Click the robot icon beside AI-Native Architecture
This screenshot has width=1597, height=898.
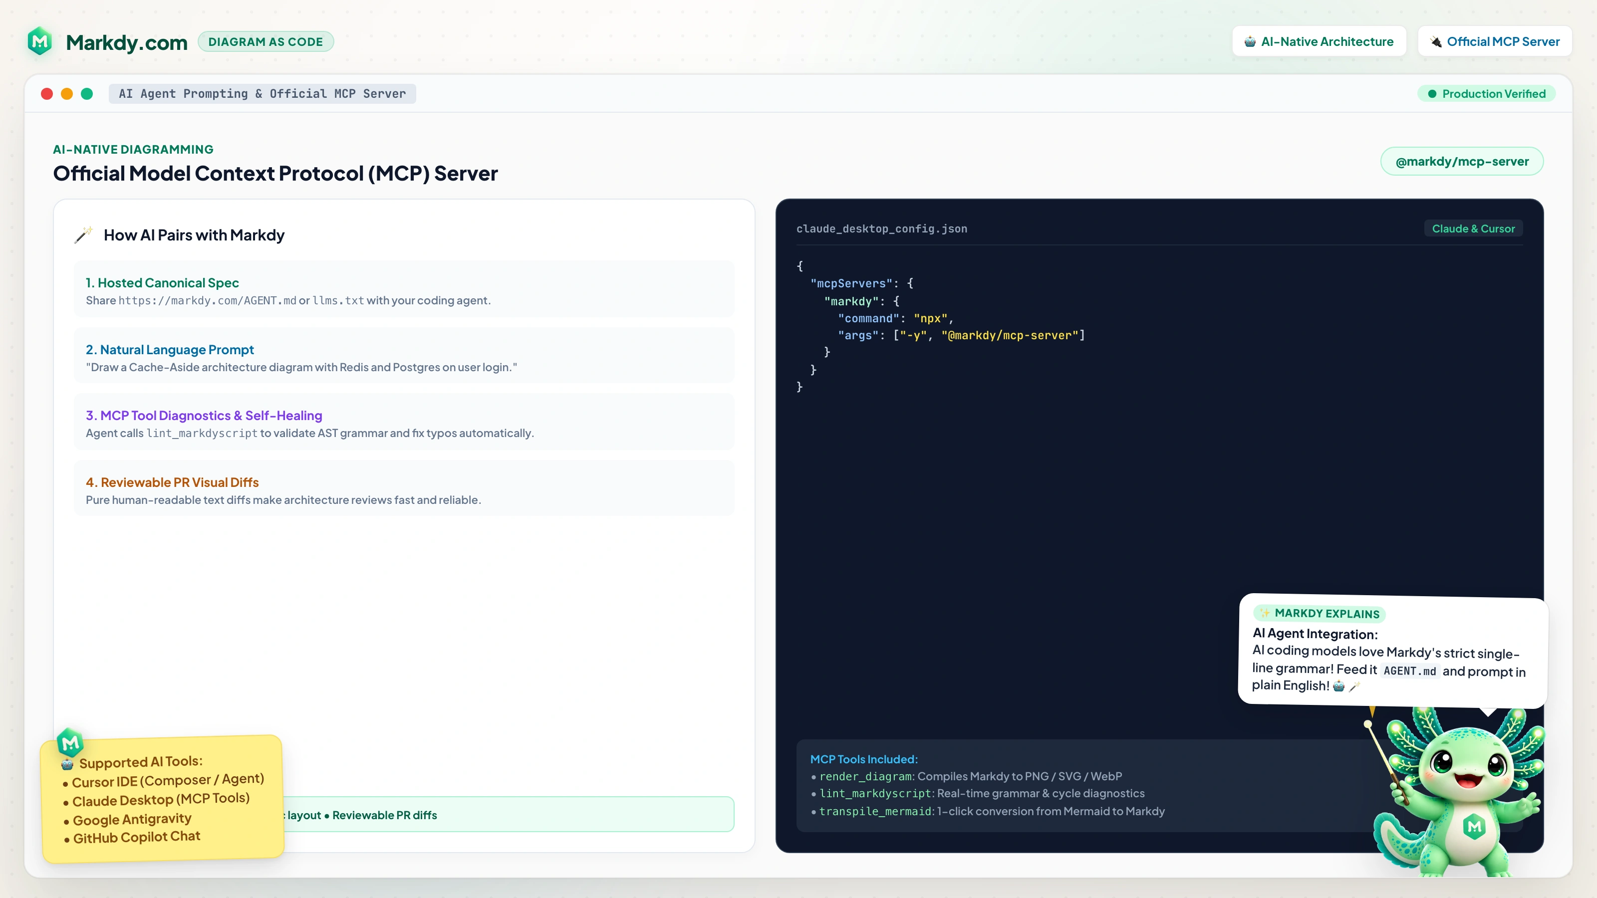point(1250,41)
